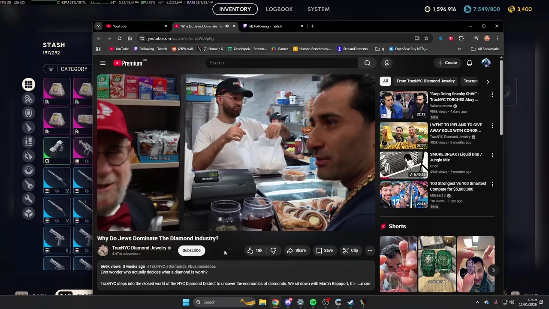Select the cube category in stash sidebar

point(29,213)
